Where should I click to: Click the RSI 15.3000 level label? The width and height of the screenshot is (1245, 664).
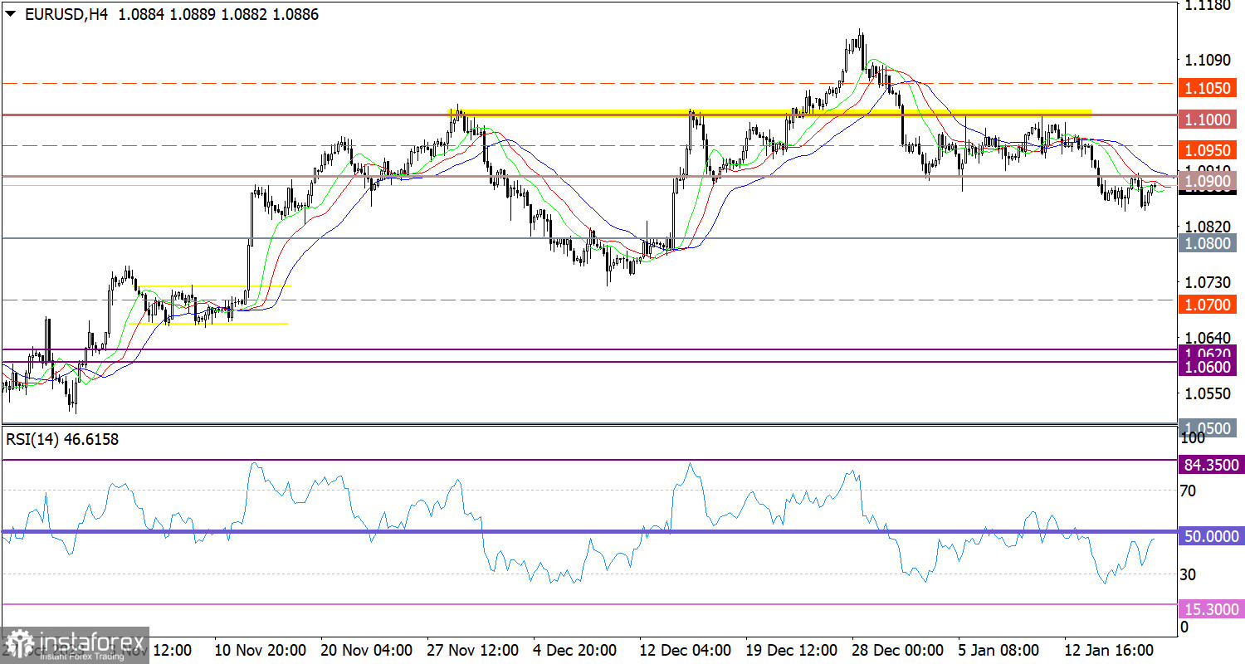pyautogui.click(x=1212, y=609)
